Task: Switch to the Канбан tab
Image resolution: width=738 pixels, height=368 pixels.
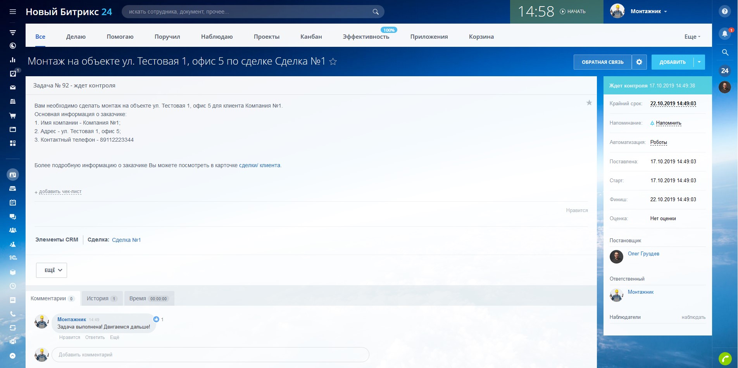Action: (311, 37)
